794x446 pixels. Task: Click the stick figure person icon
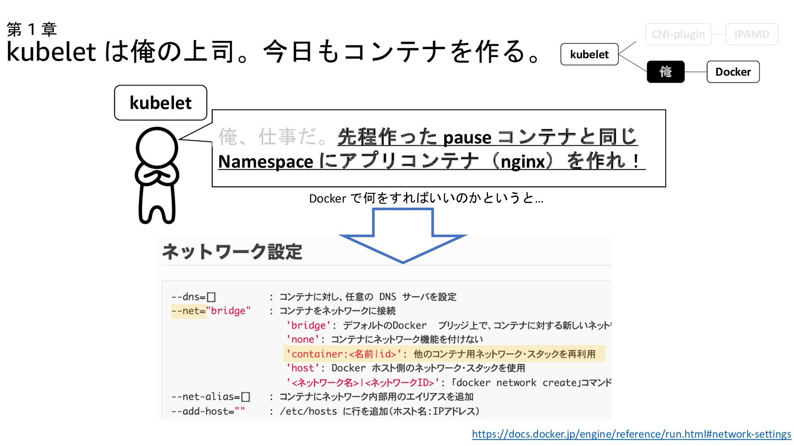[x=156, y=176]
